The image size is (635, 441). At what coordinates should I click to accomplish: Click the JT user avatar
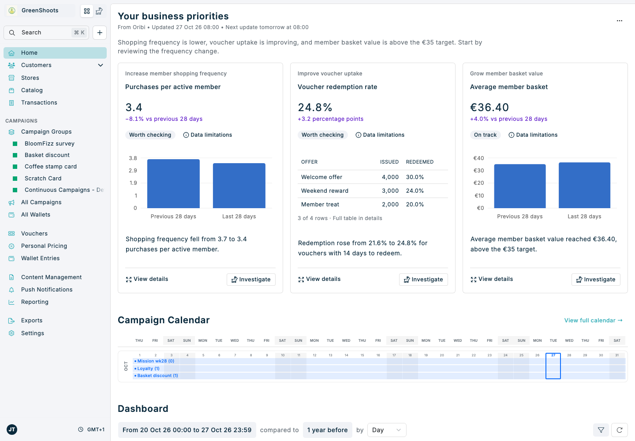coord(12,430)
